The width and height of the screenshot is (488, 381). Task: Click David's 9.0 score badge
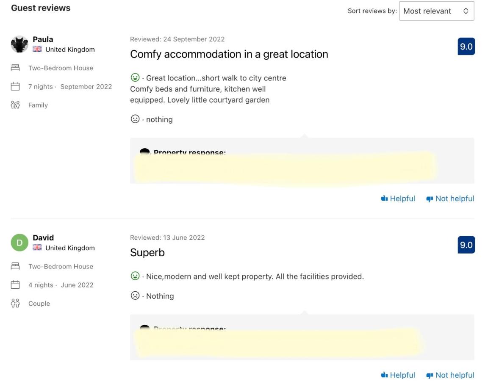click(466, 245)
